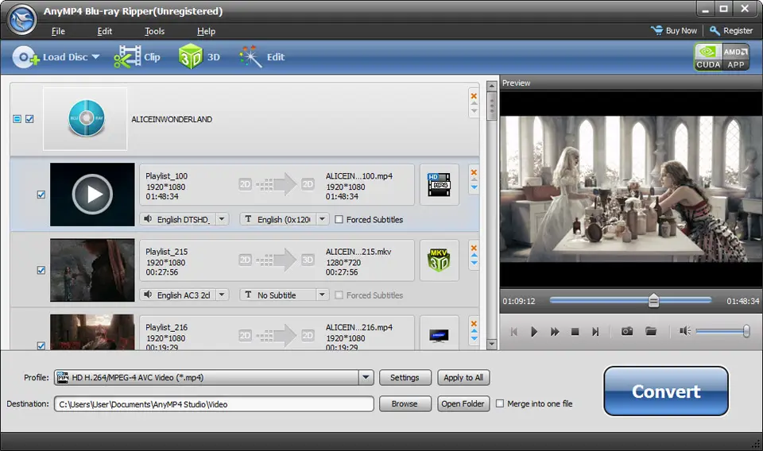Image resolution: width=763 pixels, height=451 pixels.
Task: Click the Playlist_100 play thumbnail
Action: click(x=92, y=195)
